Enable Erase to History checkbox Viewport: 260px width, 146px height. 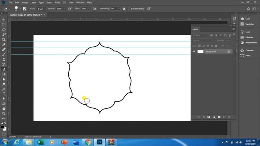pyautogui.click(x=129, y=9)
